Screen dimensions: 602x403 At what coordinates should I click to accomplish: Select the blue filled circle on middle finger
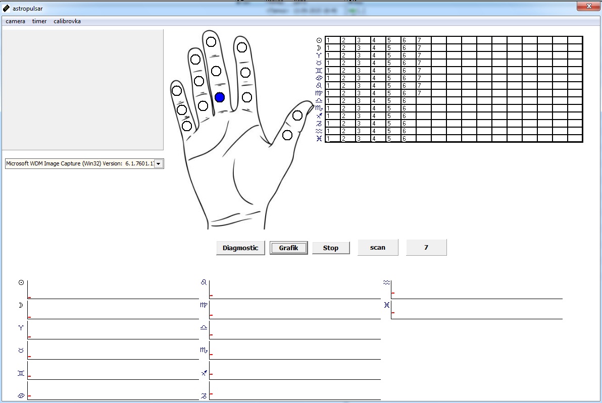219,97
